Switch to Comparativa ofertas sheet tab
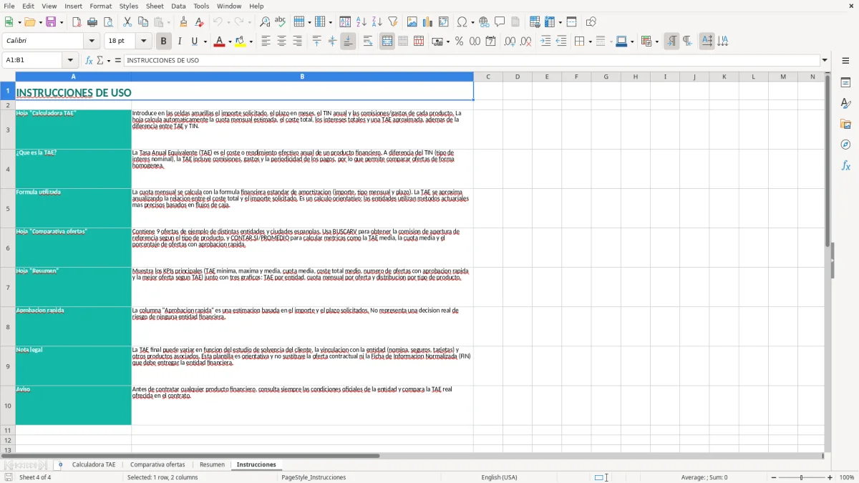 [157, 464]
